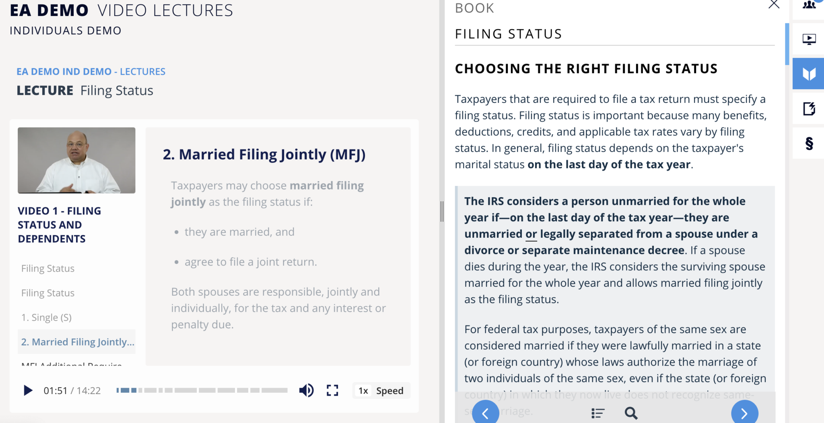The width and height of the screenshot is (824, 423).
Task: Open video lectures screen icon in sidebar
Action: [x=809, y=39]
